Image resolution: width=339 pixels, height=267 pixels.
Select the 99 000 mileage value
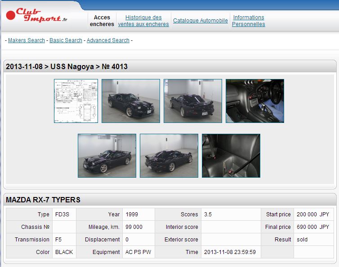point(134,227)
